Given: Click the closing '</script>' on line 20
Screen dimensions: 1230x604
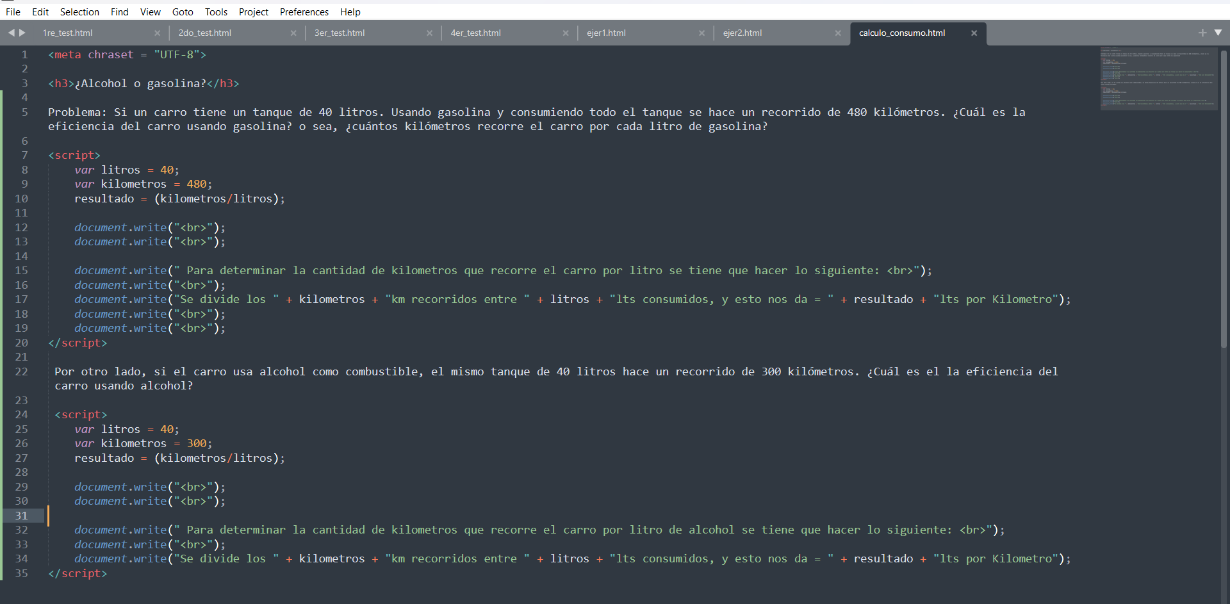Looking at the screenshot, I should pyautogui.click(x=78, y=343).
